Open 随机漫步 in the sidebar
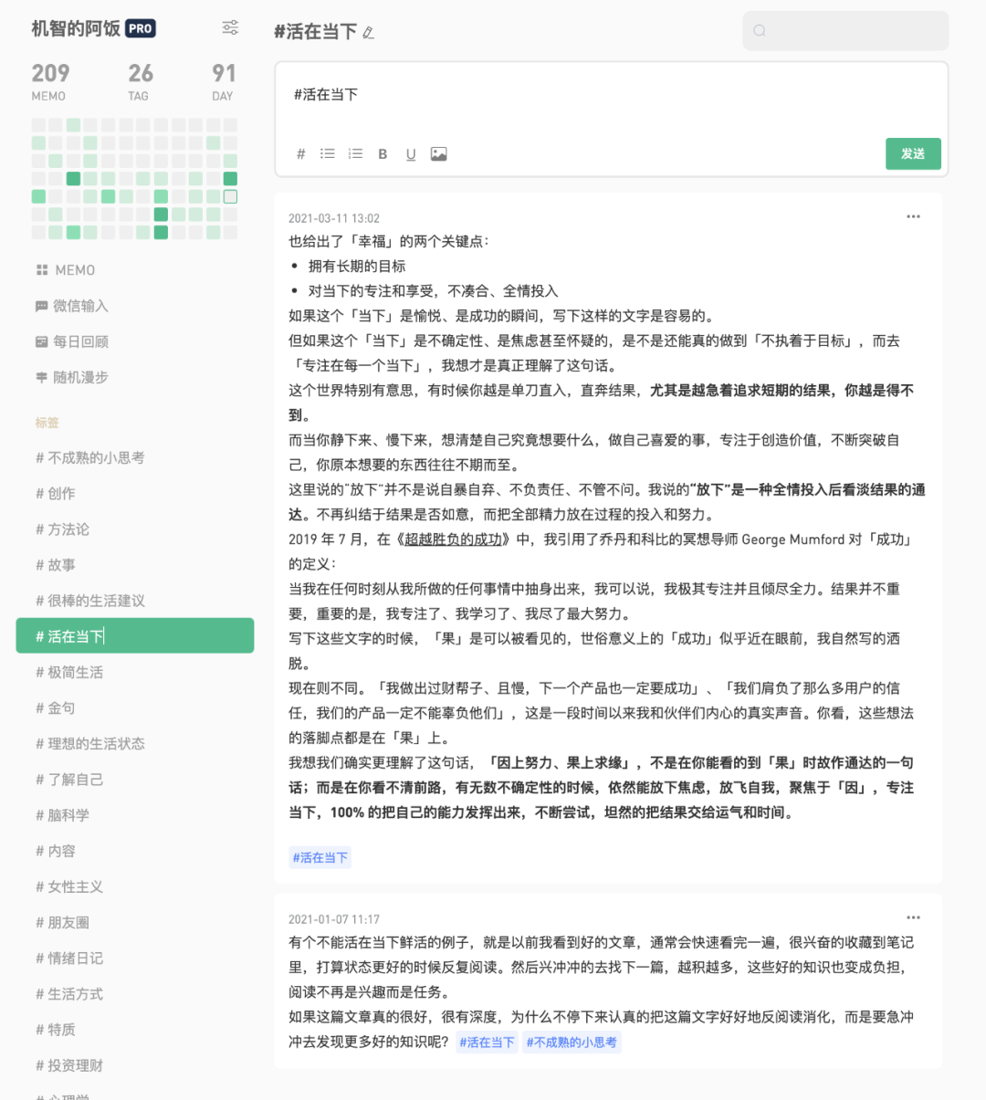Image resolution: width=986 pixels, height=1100 pixels. (71, 377)
